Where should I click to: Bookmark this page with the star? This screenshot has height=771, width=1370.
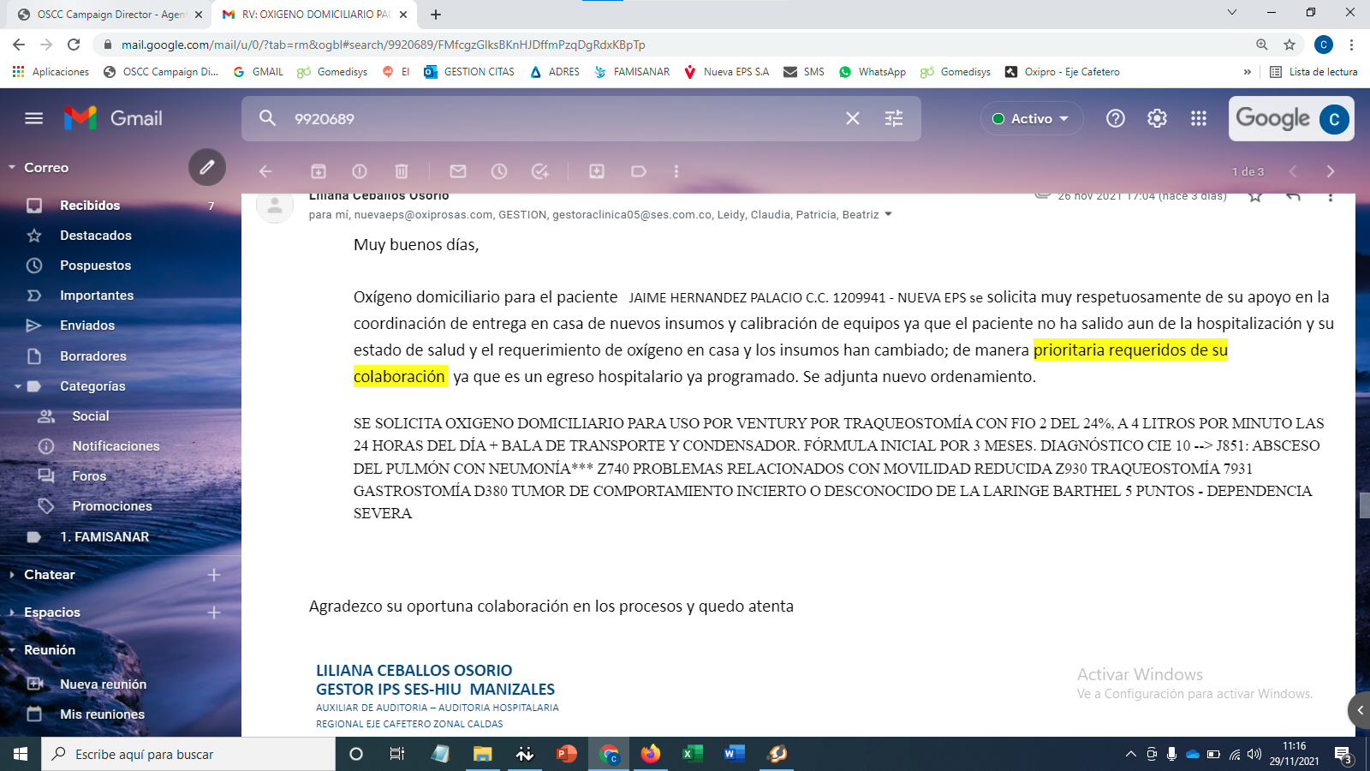pyautogui.click(x=1290, y=45)
